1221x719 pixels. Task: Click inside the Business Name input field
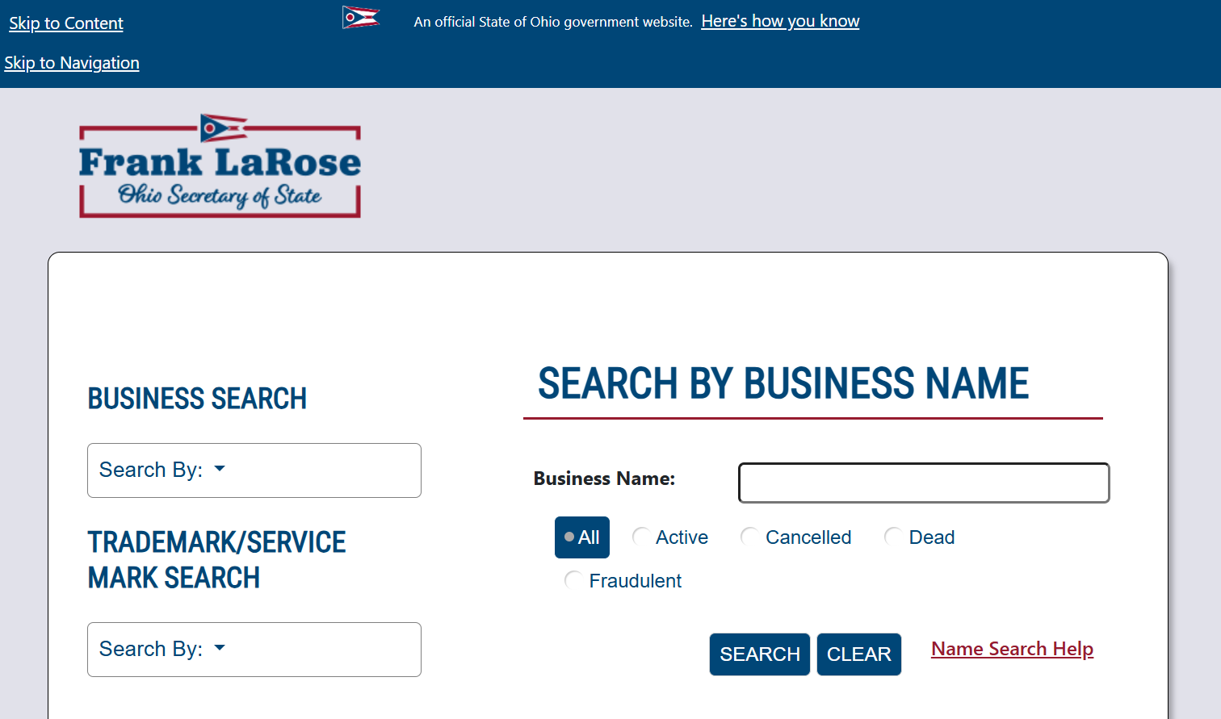point(923,482)
